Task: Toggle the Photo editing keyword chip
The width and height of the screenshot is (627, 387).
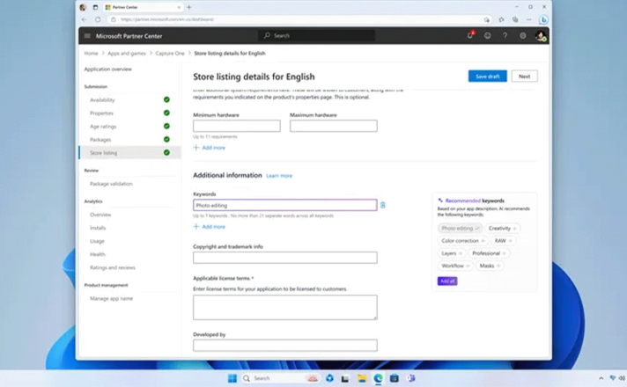Action: [460, 228]
